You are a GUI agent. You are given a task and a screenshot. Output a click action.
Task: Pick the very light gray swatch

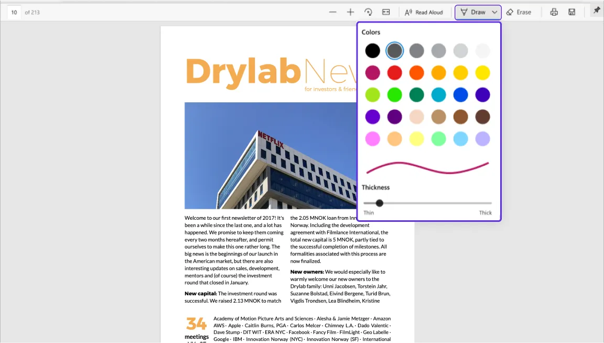(460, 51)
